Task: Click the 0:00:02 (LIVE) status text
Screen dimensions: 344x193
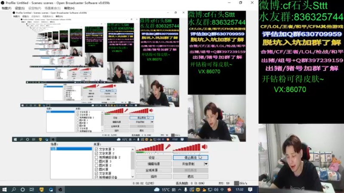Action: 144,183
